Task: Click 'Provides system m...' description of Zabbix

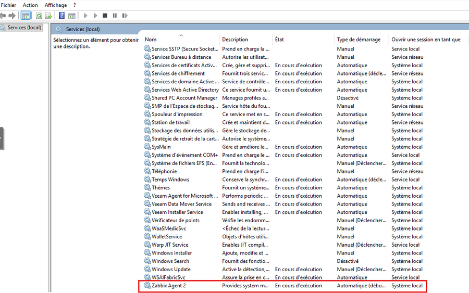Action: (x=245, y=286)
